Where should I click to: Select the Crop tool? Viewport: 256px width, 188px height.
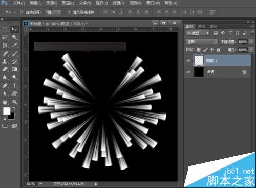5,45
